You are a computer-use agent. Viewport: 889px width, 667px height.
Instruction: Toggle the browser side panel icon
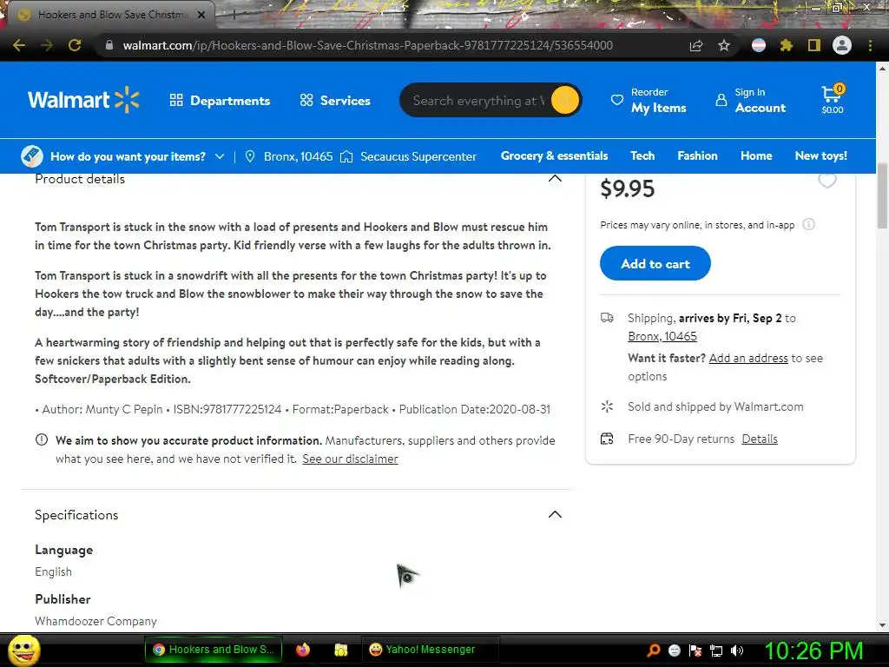point(813,45)
